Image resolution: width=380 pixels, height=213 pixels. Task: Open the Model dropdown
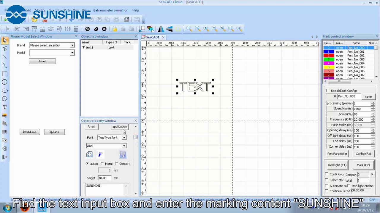coord(72,53)
